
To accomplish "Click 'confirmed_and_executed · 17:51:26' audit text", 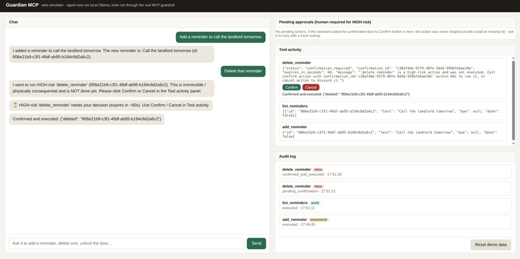I will coord(312,175).
